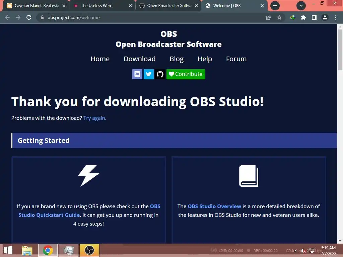Open the system monitor taskbar icon
The image size is (343, 257).
[68, 250]
